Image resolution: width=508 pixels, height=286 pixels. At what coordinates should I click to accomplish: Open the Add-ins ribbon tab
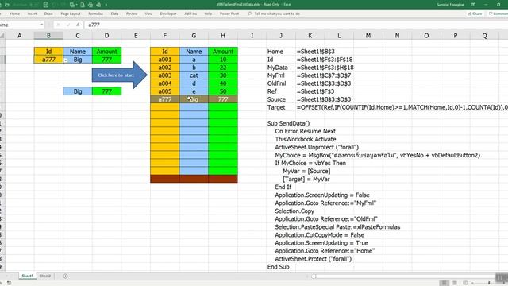(x=190, y=14)
